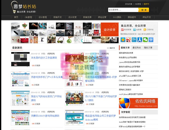Screen dimensions: 169x130
Task: Open 如何取消DEDE栏目列表页文章标题 tutorial
Action: [x=132, y=117]
